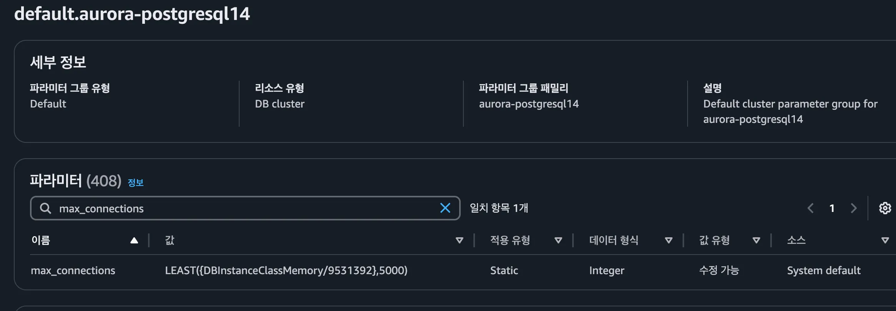Sort by 이름 ascending arrow

pyautogui.click(x=134, y=240)
